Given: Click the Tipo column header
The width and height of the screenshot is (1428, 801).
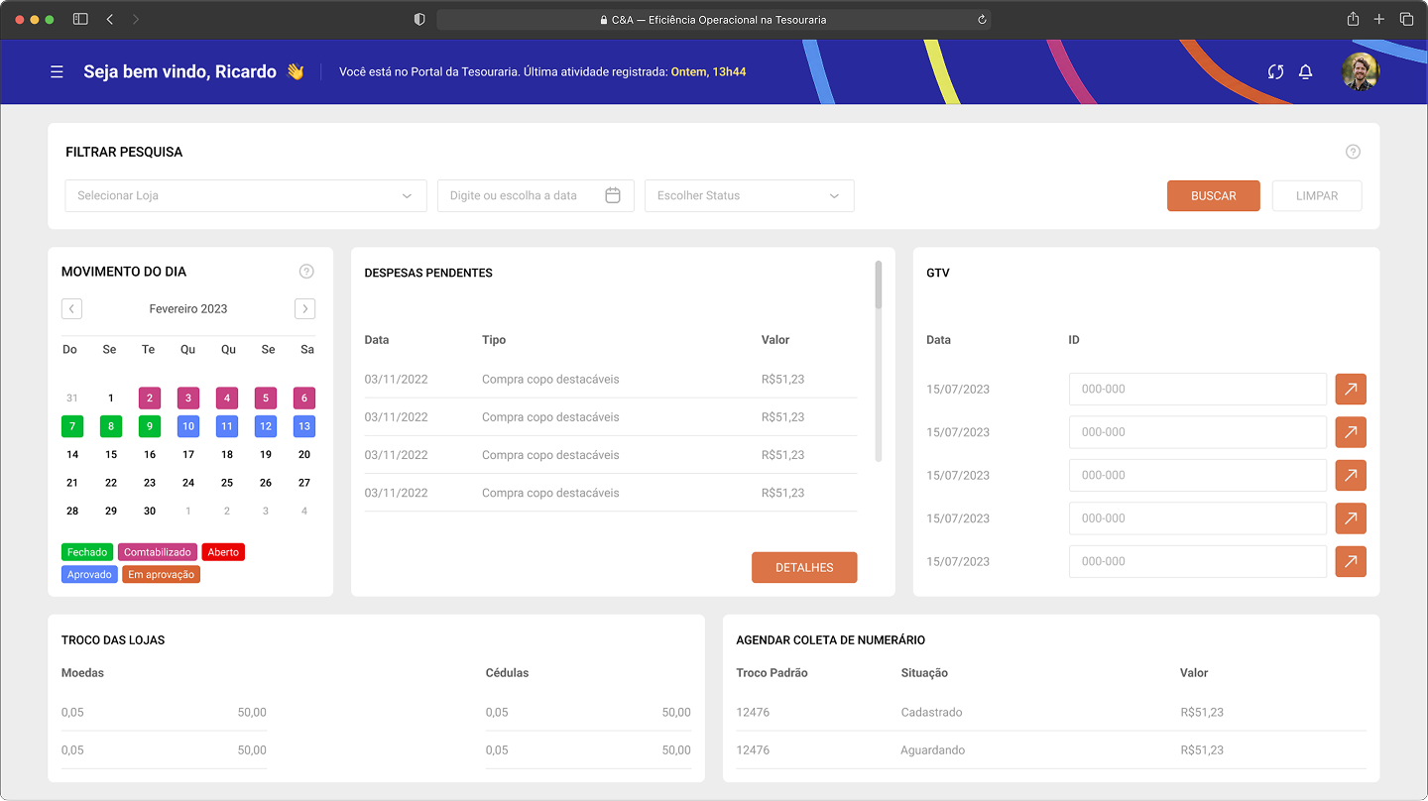Looking at the screenshot, I should 494,339.
